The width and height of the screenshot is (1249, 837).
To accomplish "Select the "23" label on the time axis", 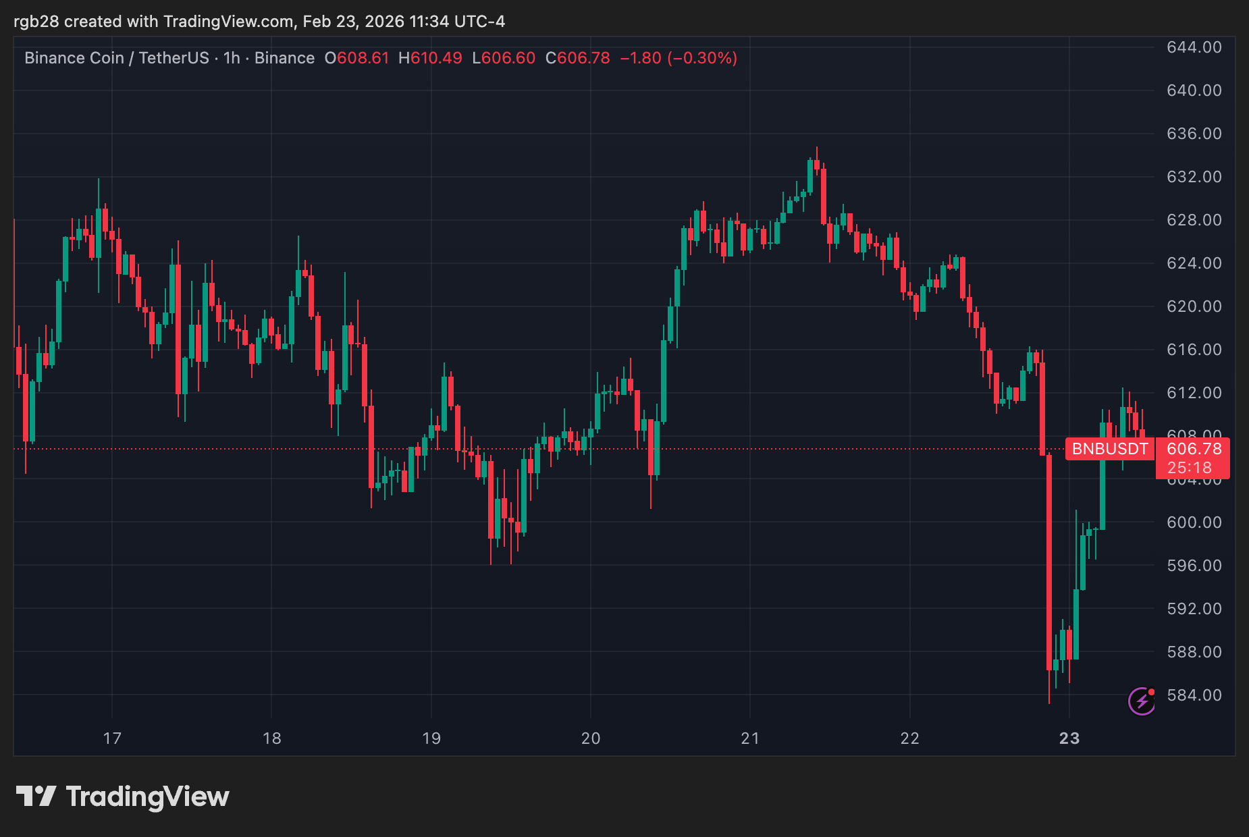I will (1069, 738).
